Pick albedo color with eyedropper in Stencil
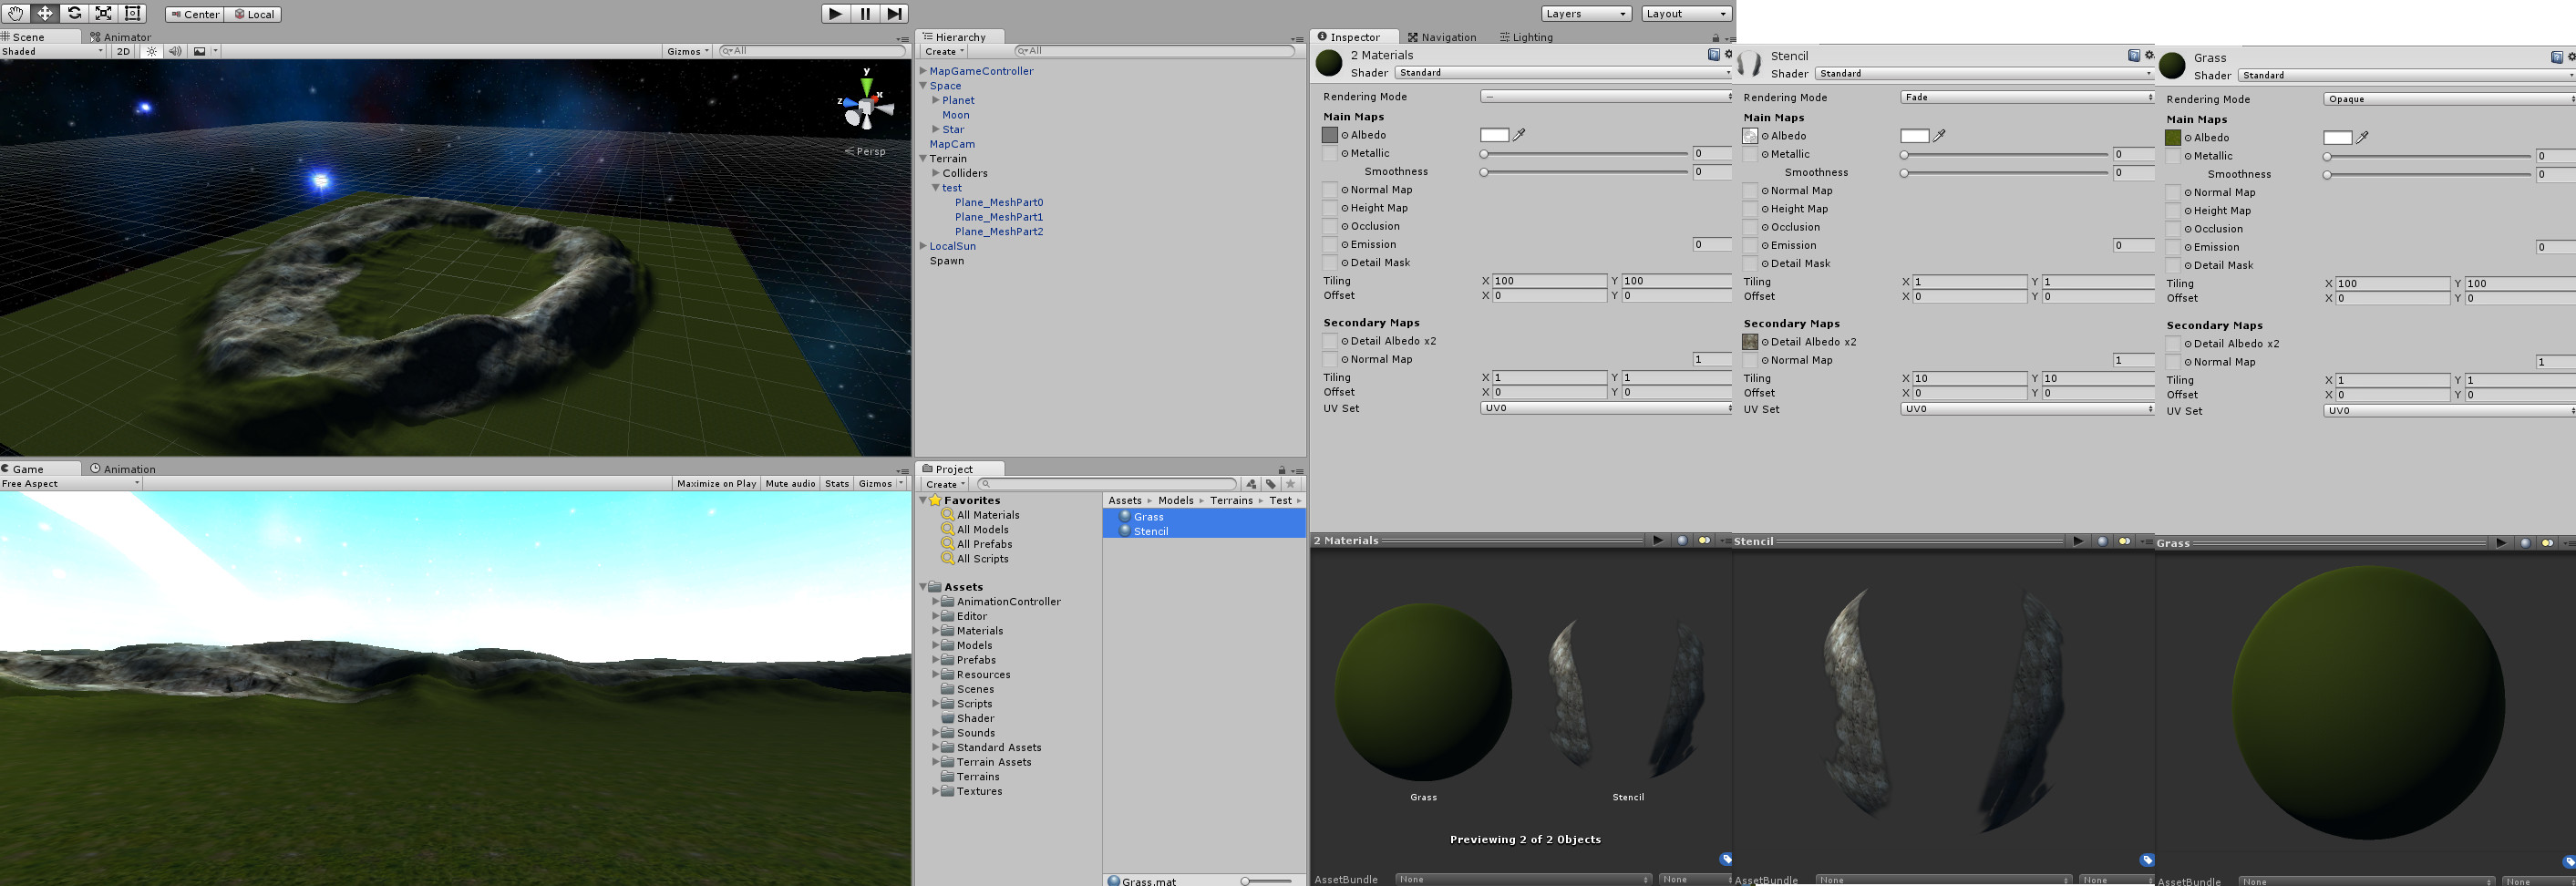This screenshot has height=886, width=2576. (x=1940, y=135)
